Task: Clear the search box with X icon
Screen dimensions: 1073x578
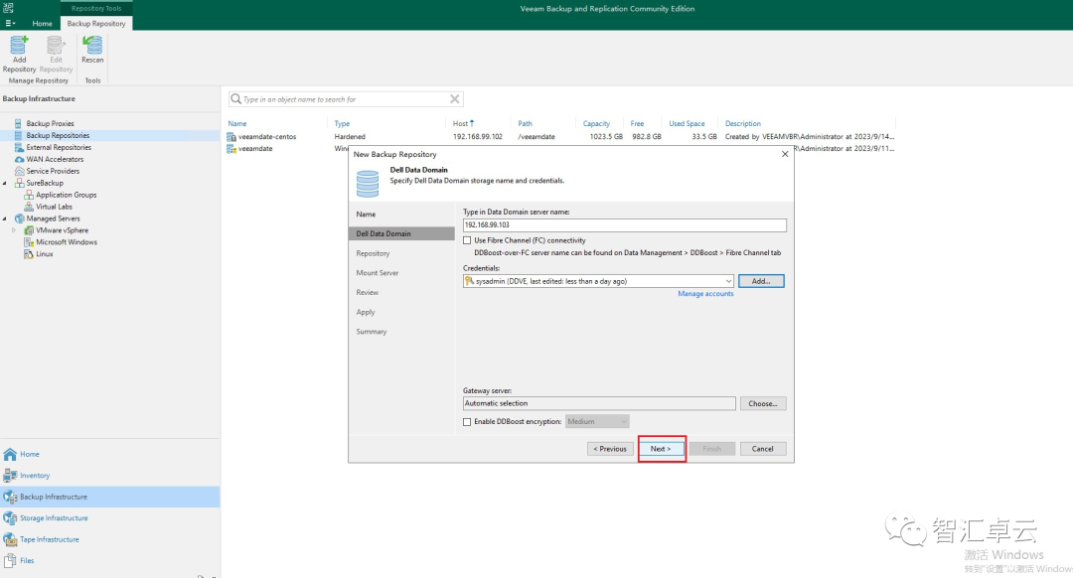Action: (454, 99)
